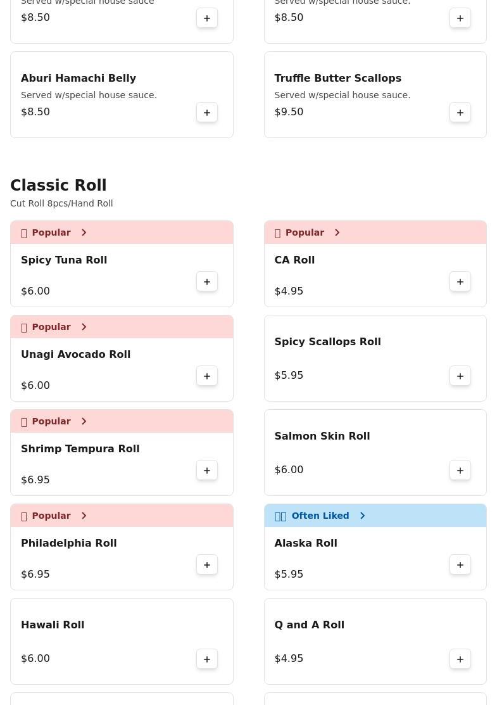Screen dimensions: 497x705
Task: Add Philadelphia Roll with plus icon
Action: [207, 565]
